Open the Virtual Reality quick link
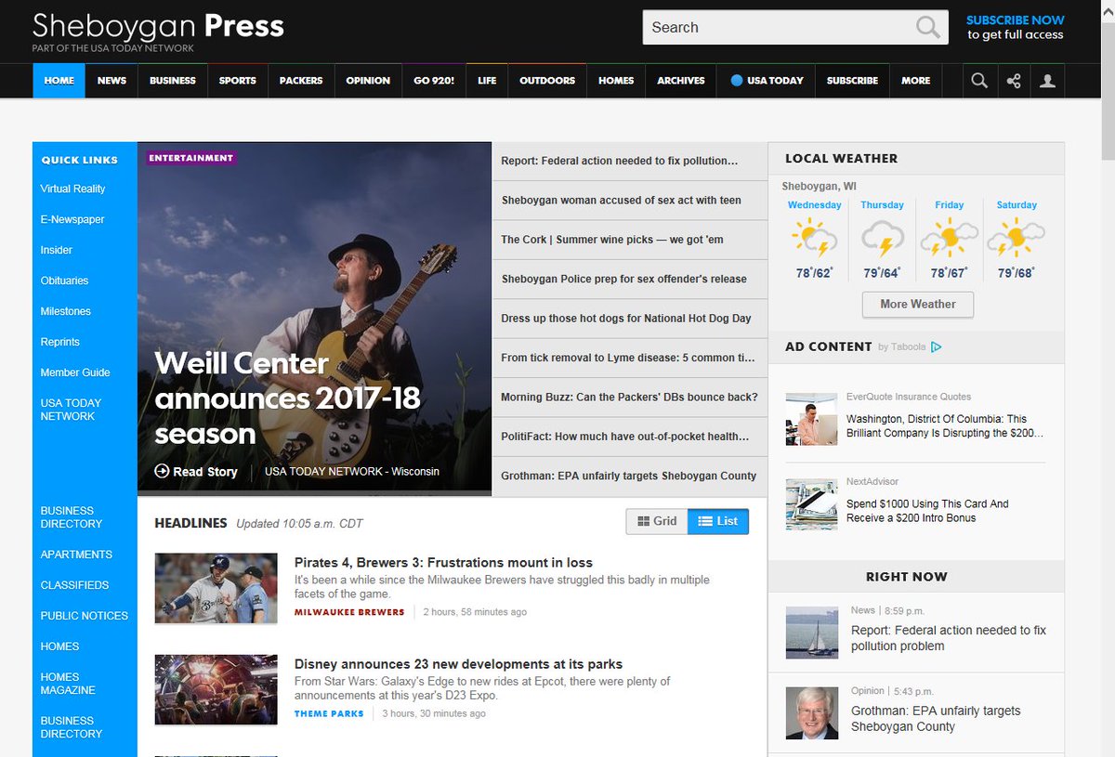 pos(72,189)
